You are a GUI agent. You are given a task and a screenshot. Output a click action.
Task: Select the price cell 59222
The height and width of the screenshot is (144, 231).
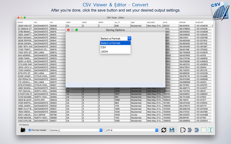pos(171,26)
